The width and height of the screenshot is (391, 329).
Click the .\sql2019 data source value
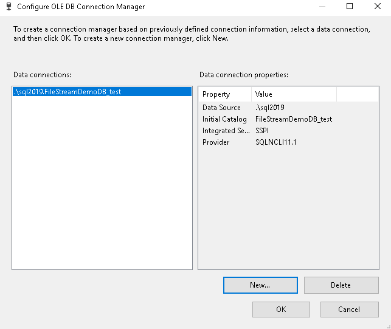[x=270, y=108]
